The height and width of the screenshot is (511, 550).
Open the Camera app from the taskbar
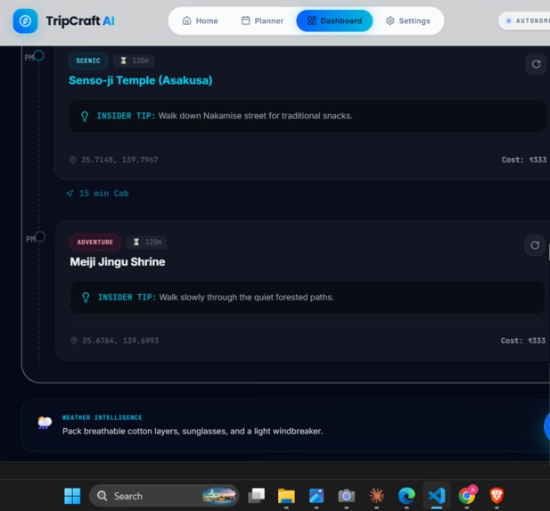point(346,496)
